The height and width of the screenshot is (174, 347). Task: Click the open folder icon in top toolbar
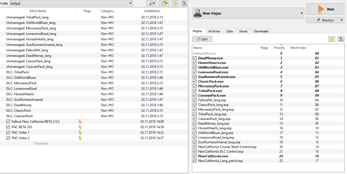tap(164, 3)
